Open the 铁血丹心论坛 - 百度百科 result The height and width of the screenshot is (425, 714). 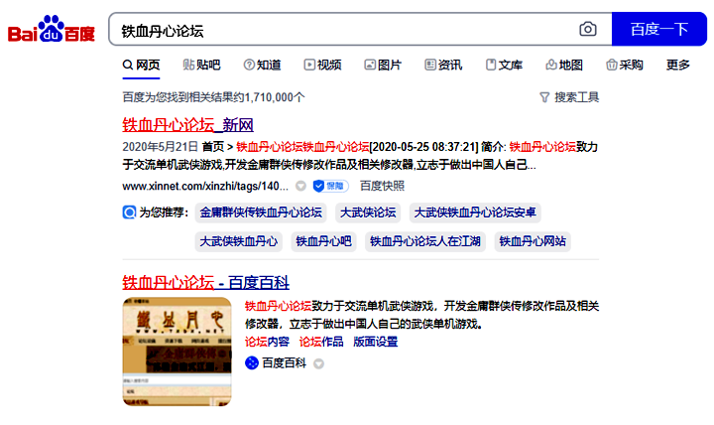pyautogui.click(x=205, y=282)
